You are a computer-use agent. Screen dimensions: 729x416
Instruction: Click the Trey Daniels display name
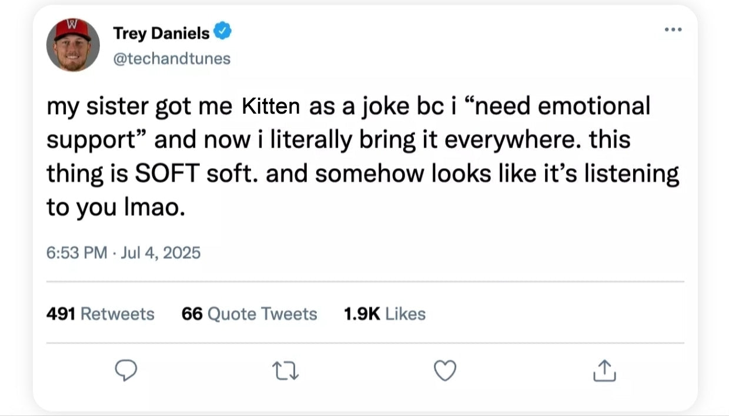(160, 34)
